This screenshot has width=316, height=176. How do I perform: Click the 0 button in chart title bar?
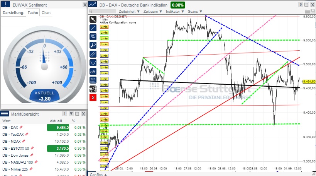(301, 4)
